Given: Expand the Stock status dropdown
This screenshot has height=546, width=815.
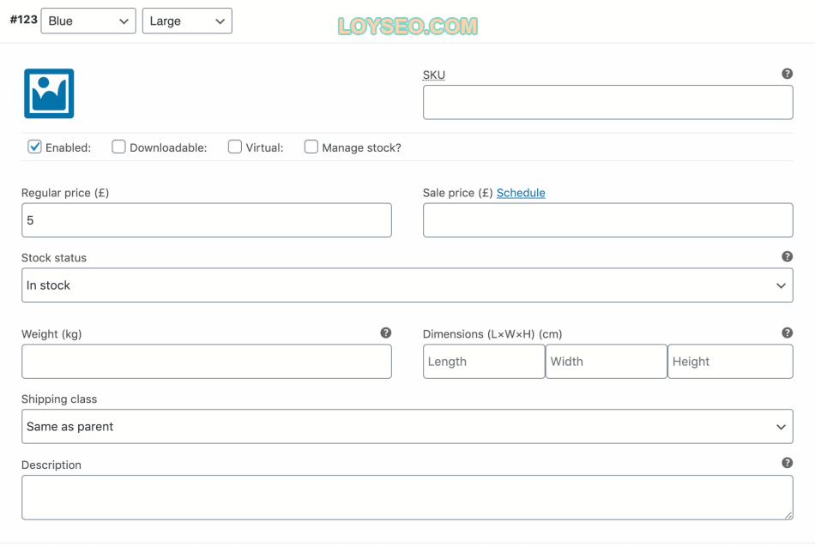Looking at the screenshot, I should pos(407,285).
